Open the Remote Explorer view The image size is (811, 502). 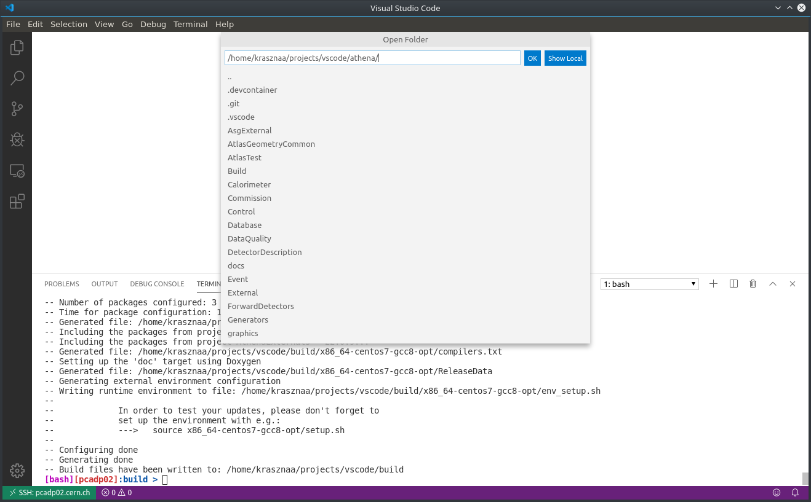17,171
